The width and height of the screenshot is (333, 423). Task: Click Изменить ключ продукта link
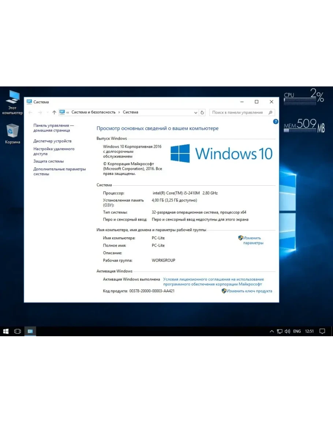point(249,291)
